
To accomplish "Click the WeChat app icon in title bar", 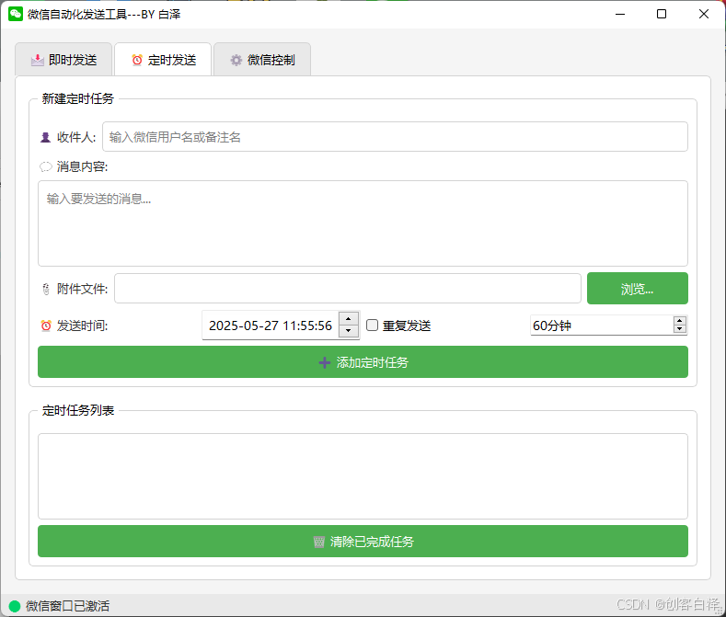I will point(16,14).
